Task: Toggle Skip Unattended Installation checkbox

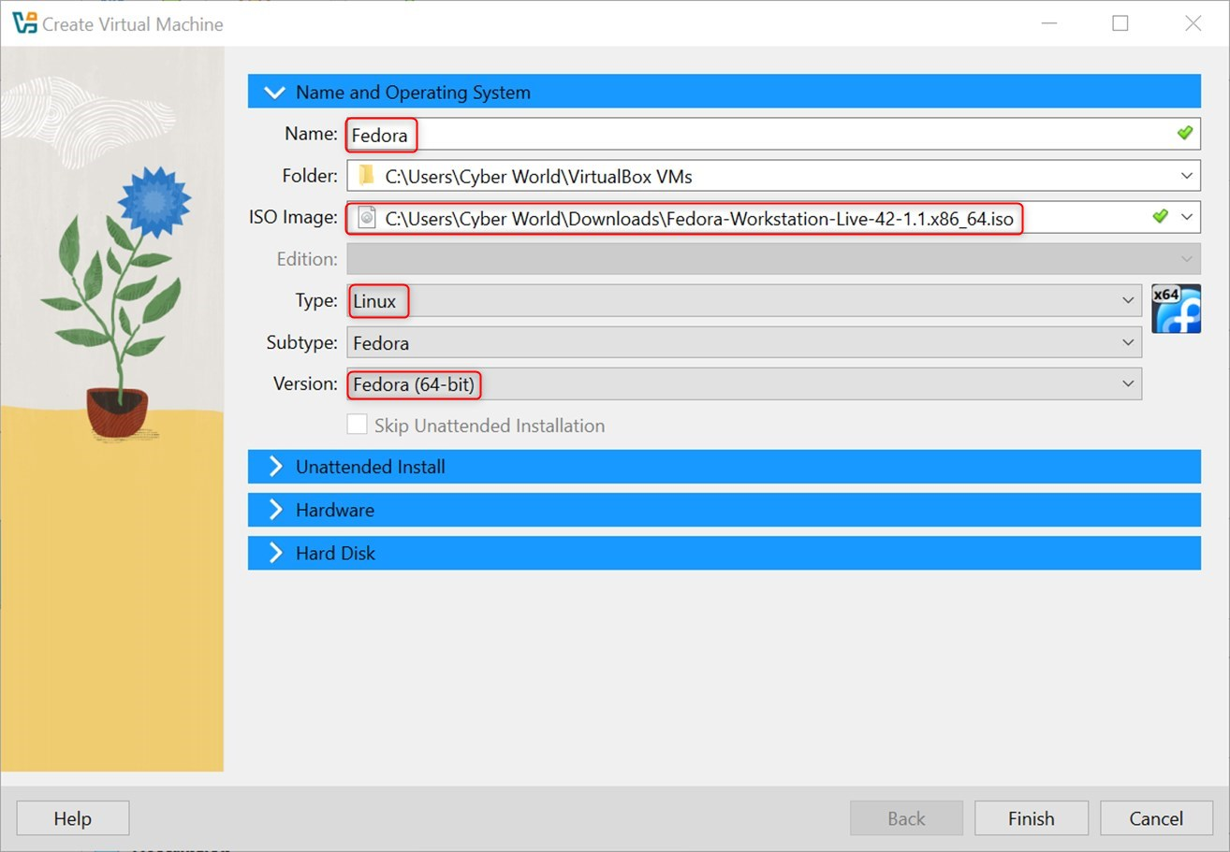Action: coord(357,425)
